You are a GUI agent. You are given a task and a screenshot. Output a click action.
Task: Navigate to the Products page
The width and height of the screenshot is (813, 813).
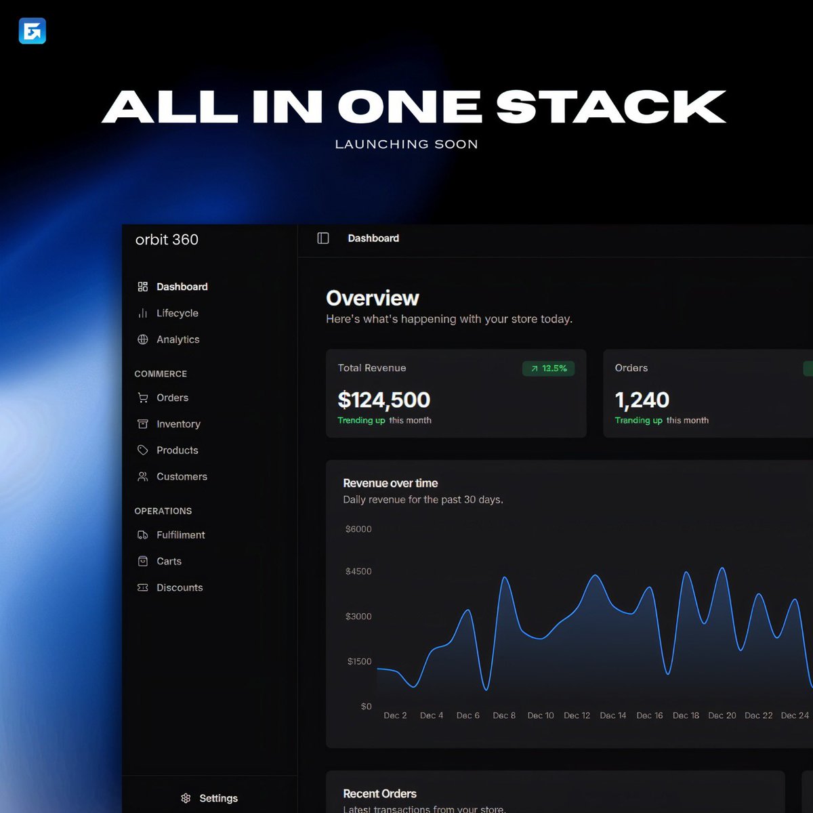click(x=178, y=450)
